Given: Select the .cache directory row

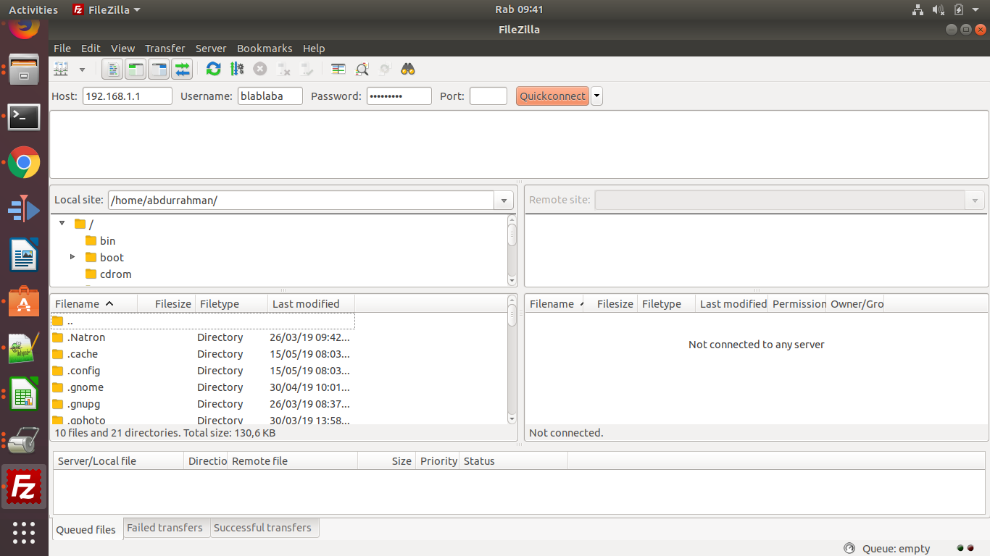Looking at the screenshot, I should pos(203,354).
